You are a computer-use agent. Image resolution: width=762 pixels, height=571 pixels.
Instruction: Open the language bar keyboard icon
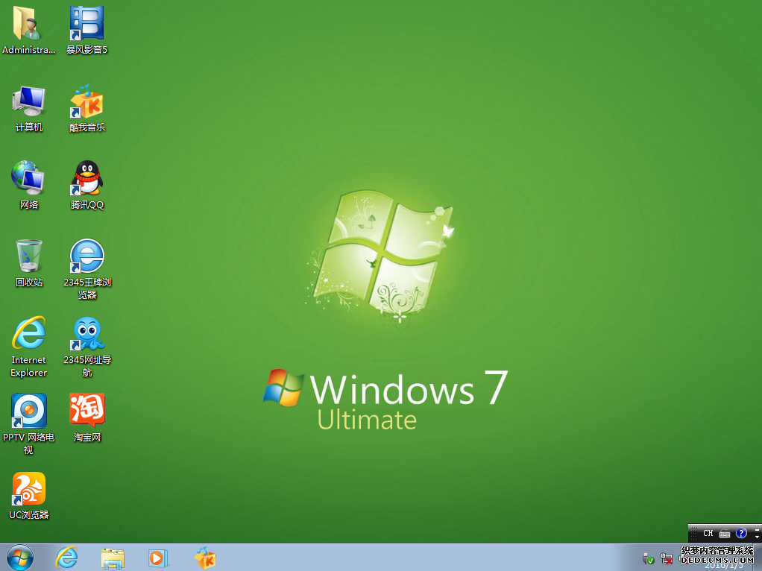tap(725, 534)
